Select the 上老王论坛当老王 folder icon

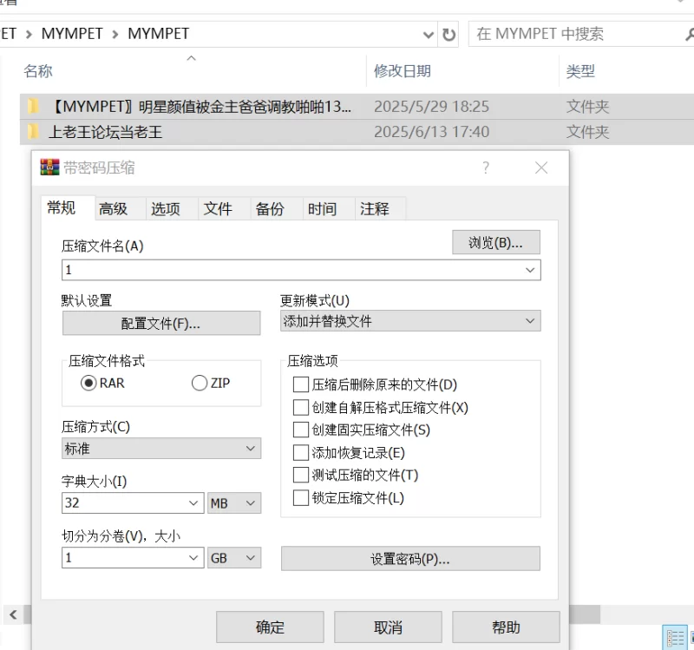(33, 132)
